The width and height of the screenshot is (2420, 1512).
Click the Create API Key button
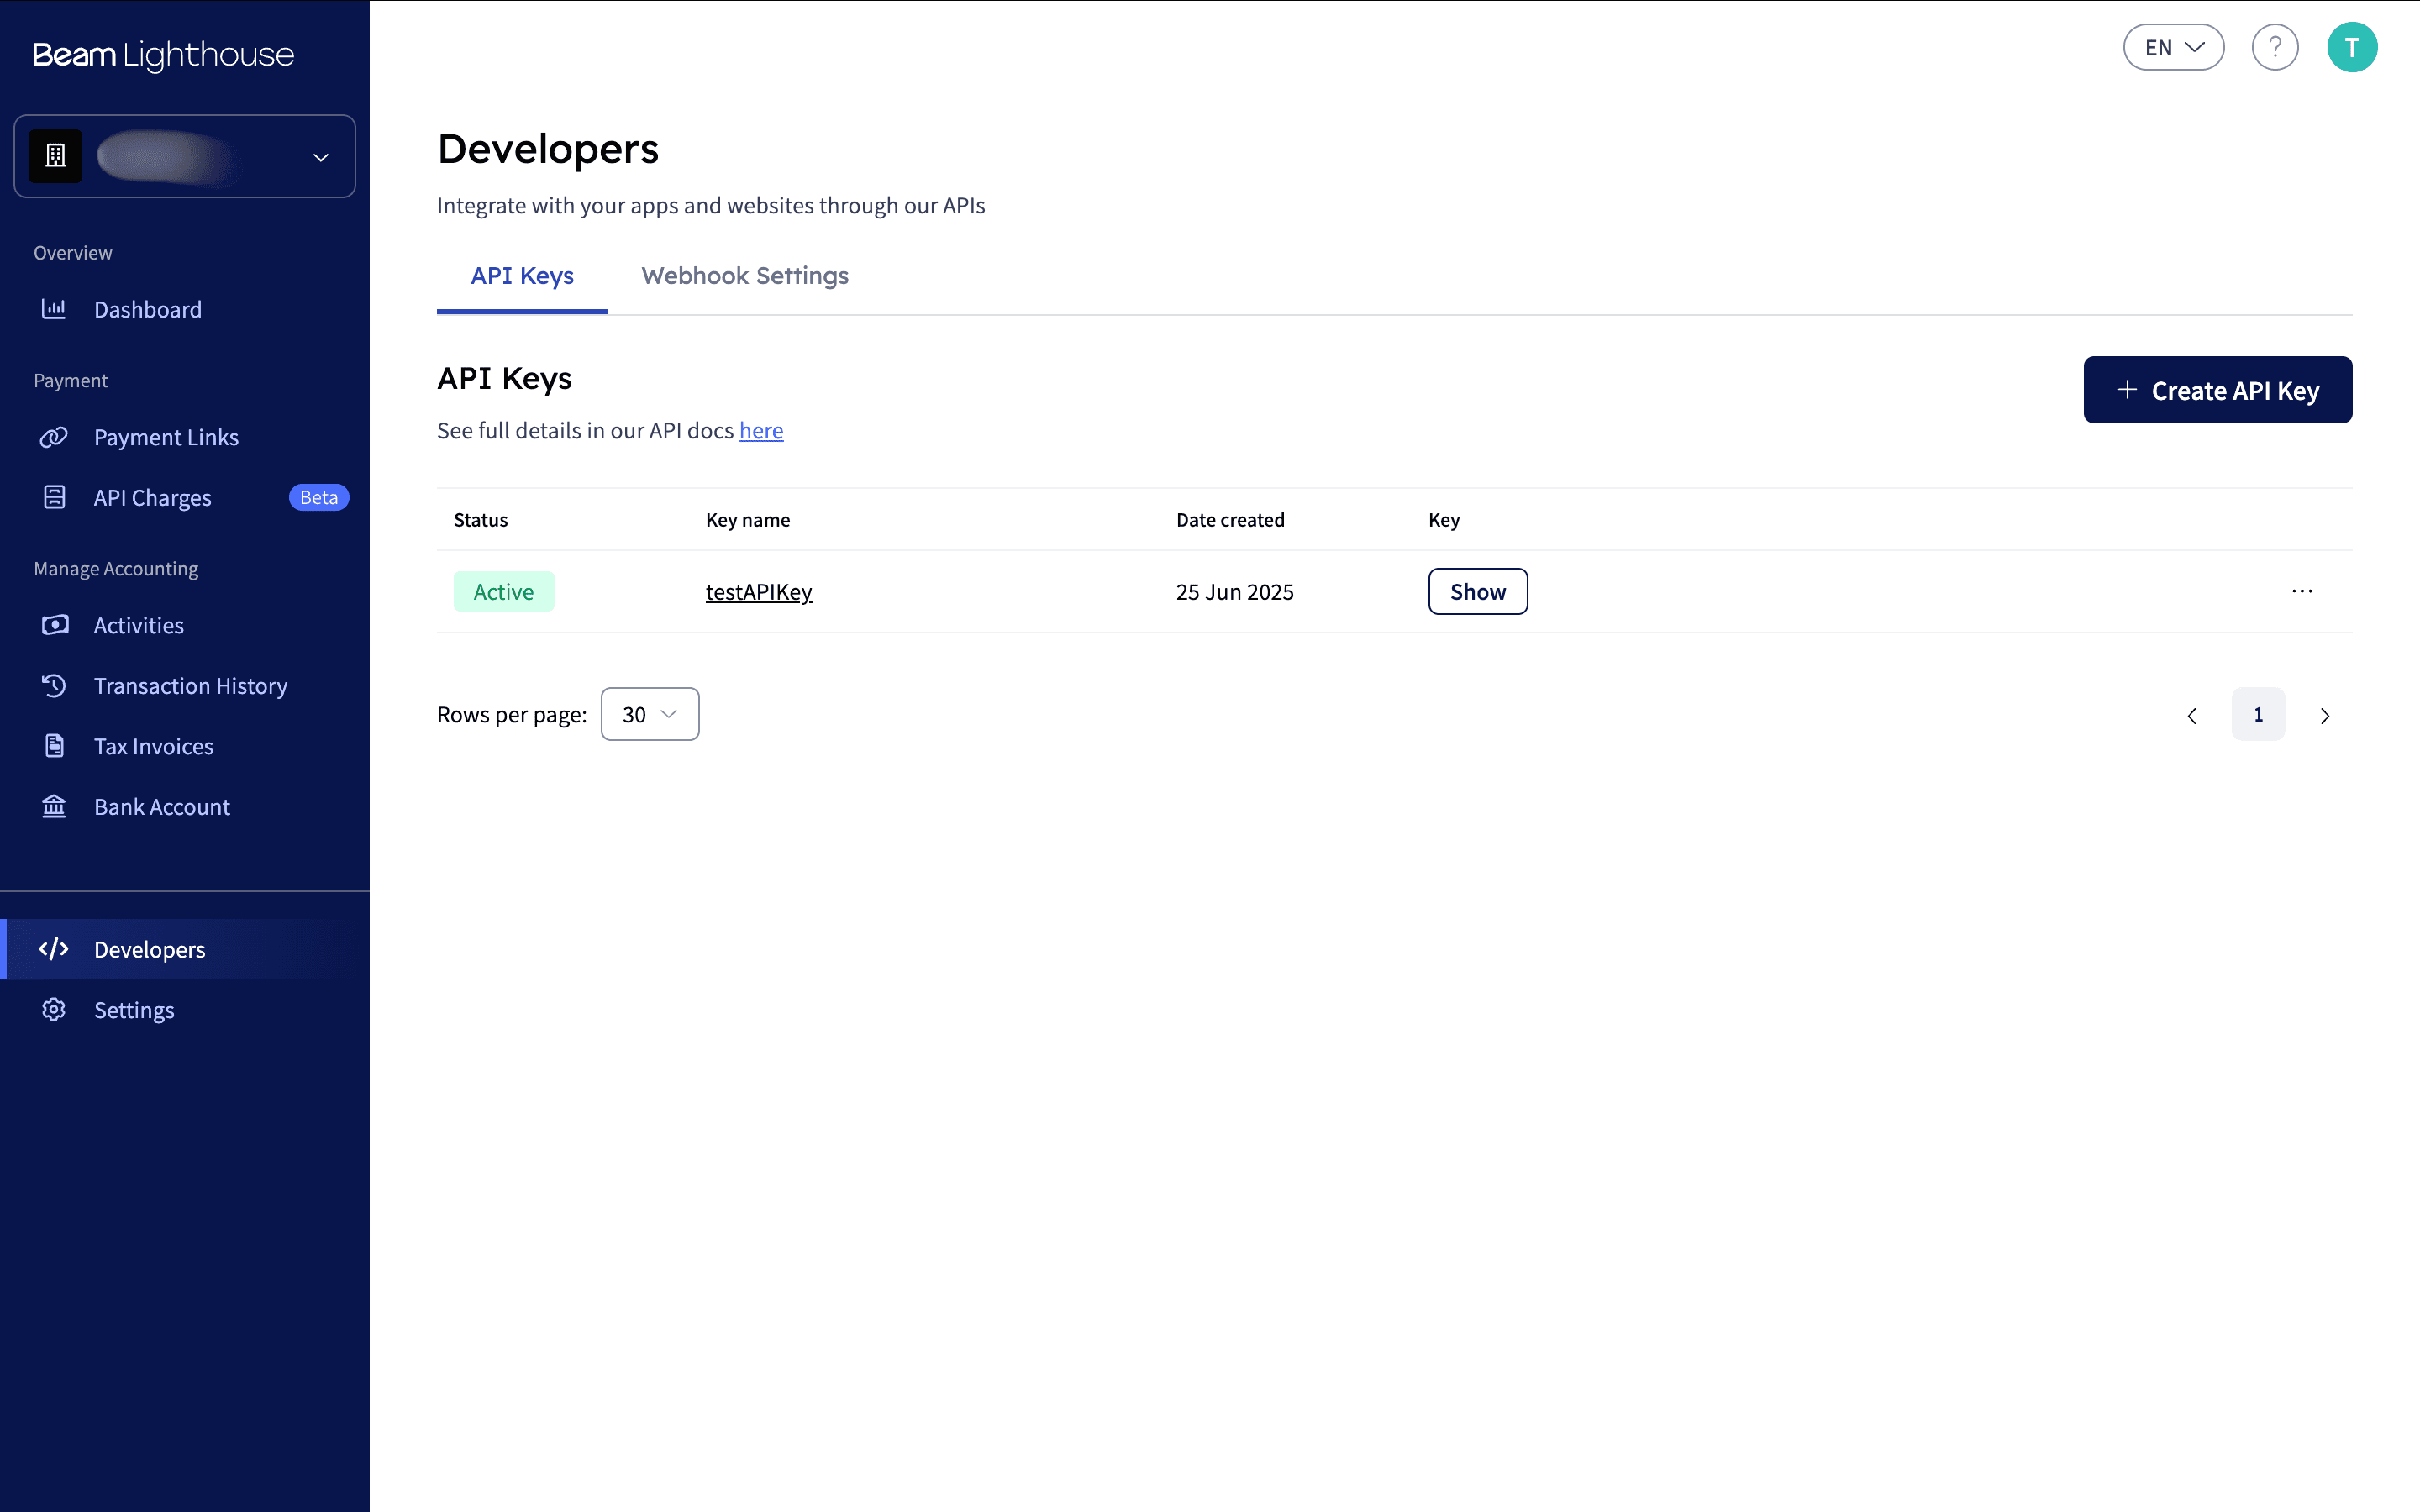coord(2217,390)
